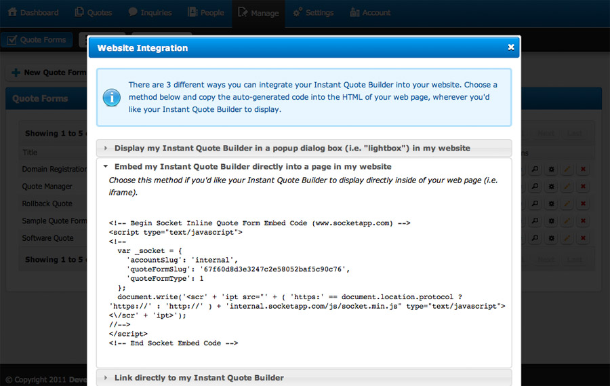This screenshot has width=610, height=386.
Task: Click the edit pencil icon for Software Quote row
Action: click(x=567, y=238)
